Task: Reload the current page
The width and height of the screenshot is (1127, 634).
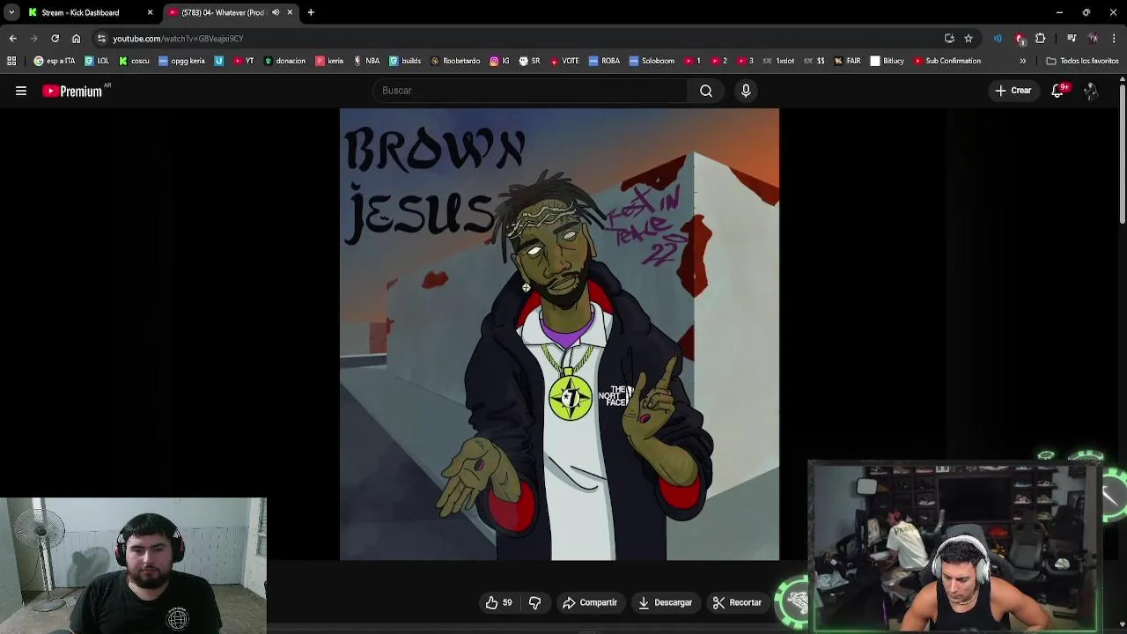Action: coord(55,39)
